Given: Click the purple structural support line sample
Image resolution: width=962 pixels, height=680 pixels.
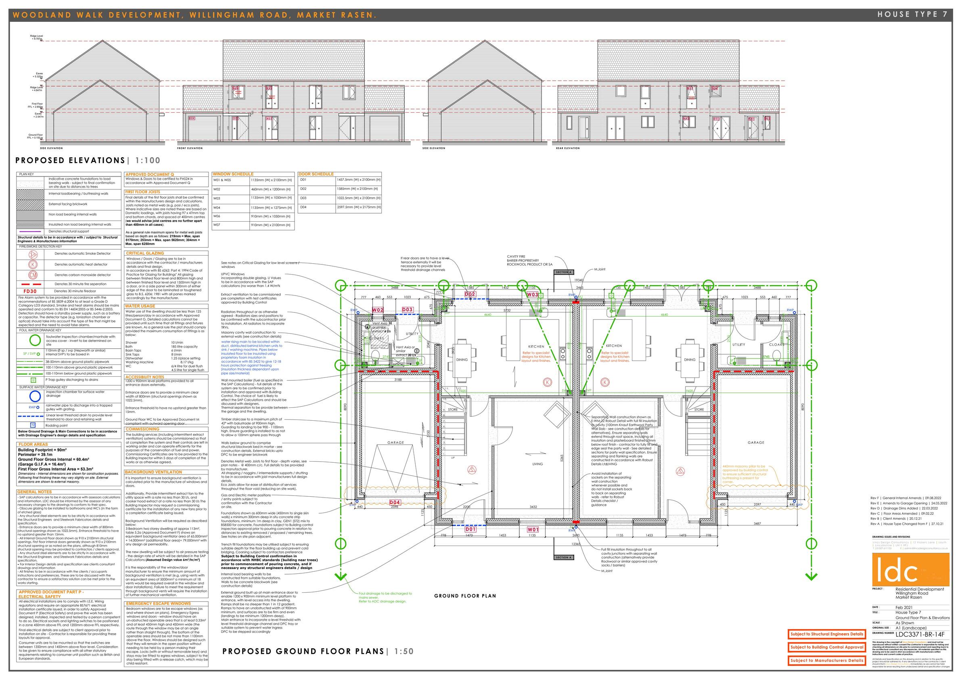Looking at the screenshot, I should 30,231.
